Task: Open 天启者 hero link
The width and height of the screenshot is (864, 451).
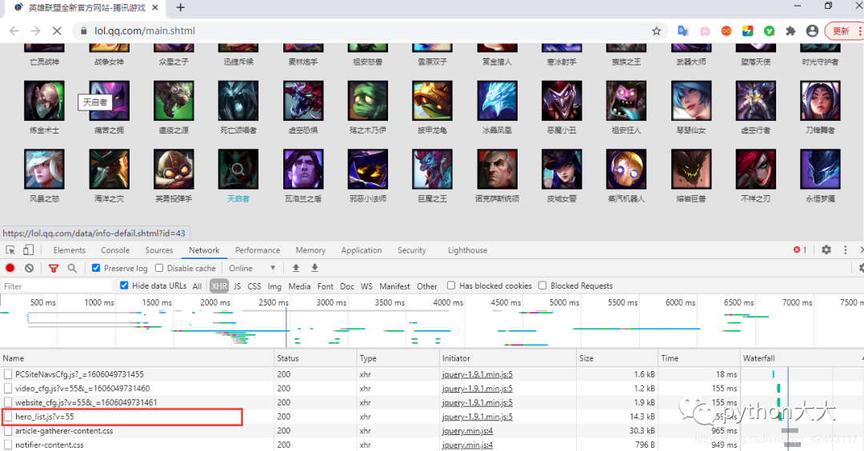Action: pos(238,199)
